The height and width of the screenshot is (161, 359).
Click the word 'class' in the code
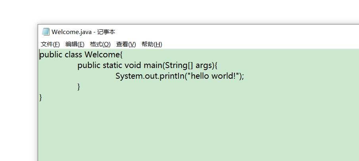pyautogui.click(x=73, y=55)
